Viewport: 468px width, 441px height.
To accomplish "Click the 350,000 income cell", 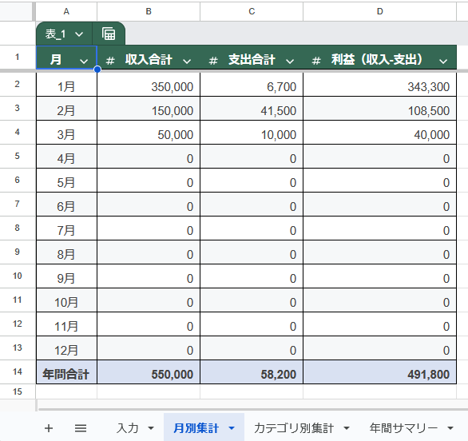I will point(149,85).
